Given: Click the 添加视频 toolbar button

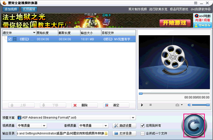Looking at the screenshot, I should click(x=11, y=9).
